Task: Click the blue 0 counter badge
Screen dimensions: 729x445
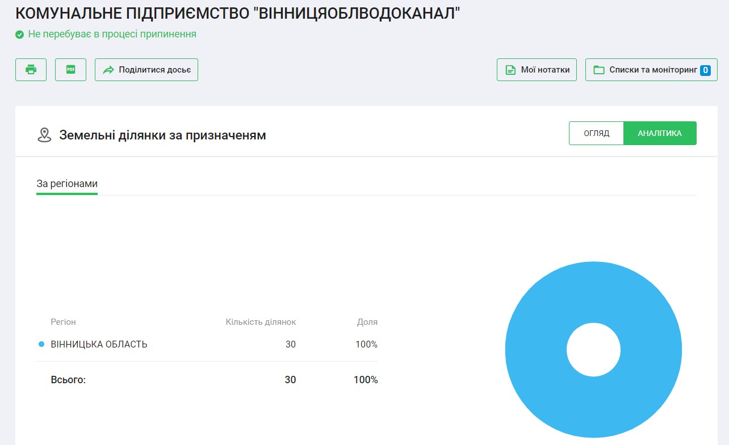Action: 705,70
